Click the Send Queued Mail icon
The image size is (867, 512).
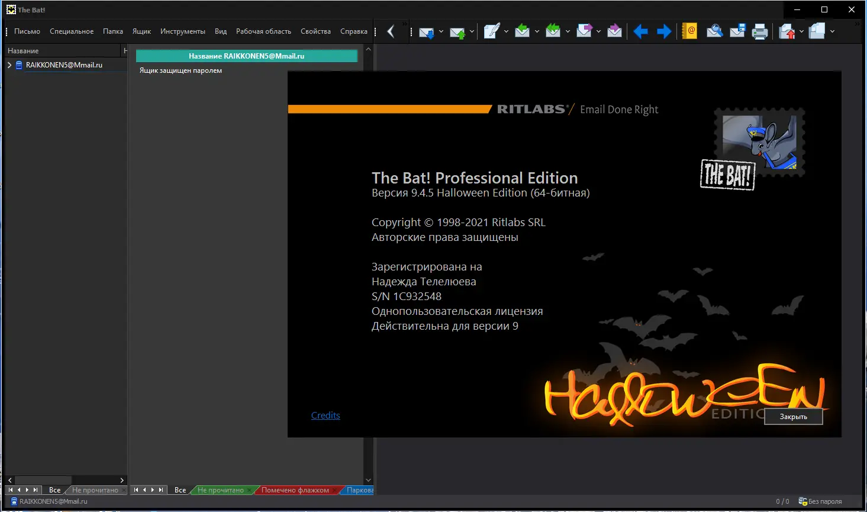pyautogui.click(x=457, y=32)
